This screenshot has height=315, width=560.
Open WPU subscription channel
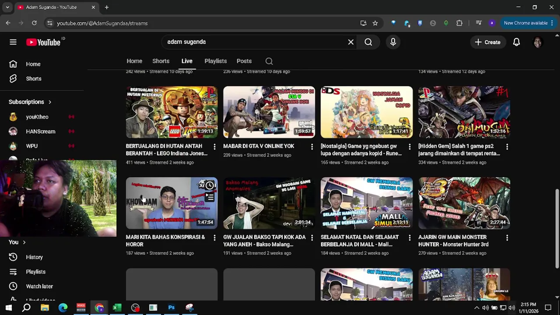31,146
